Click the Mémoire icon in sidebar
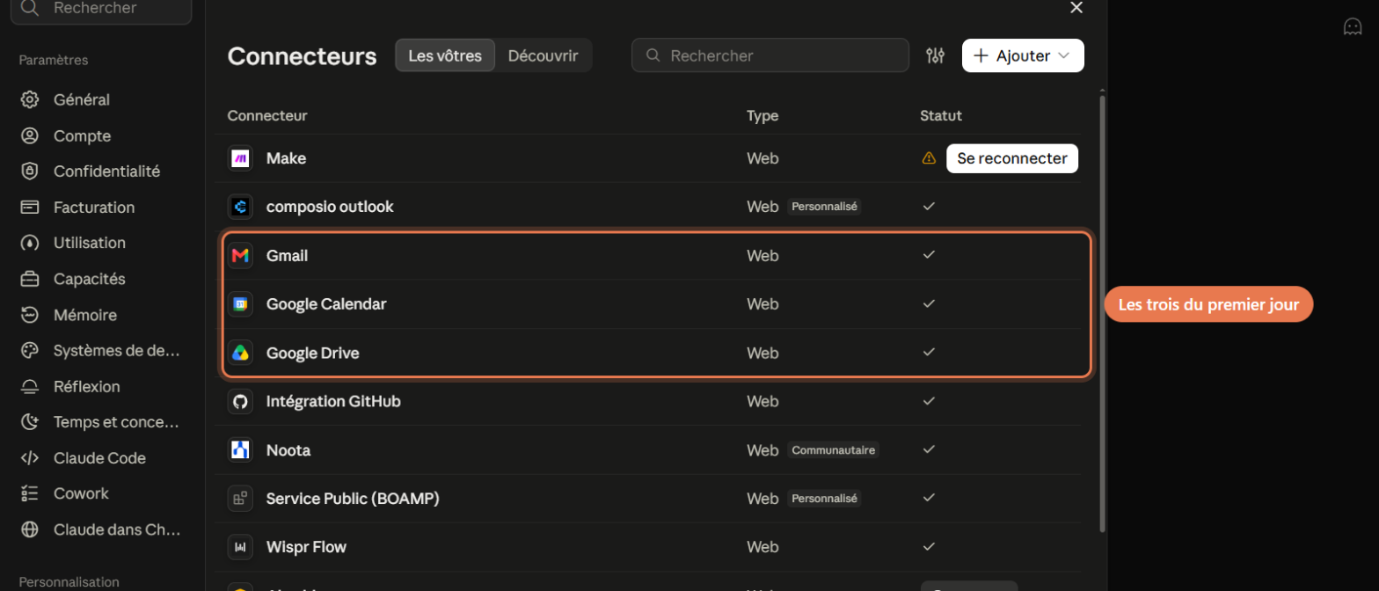Viewport: 1379px width, 591px height. click(30, 315)
